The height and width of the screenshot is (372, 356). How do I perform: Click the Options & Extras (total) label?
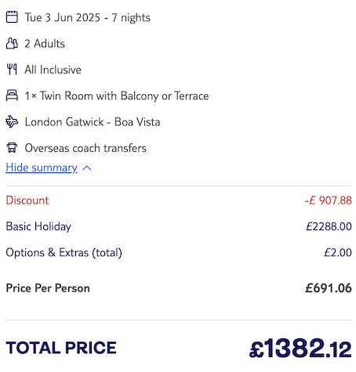pos(64,253)
